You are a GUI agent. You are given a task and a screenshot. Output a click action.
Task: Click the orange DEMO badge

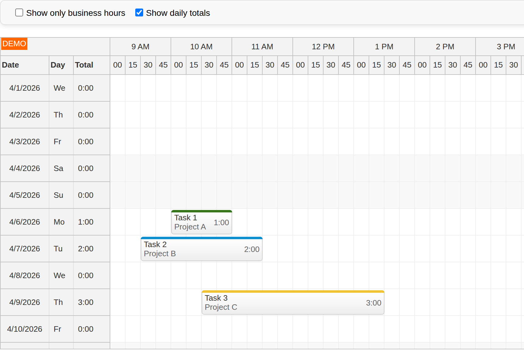pos(14,44)
